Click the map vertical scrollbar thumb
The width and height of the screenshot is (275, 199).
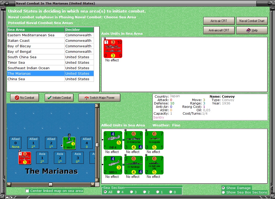click(97, 145)
